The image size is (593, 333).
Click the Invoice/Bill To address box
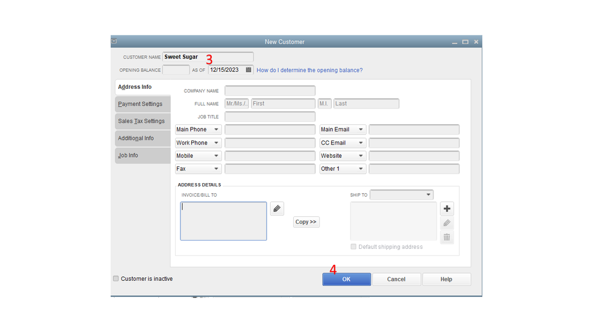point(224,221)
